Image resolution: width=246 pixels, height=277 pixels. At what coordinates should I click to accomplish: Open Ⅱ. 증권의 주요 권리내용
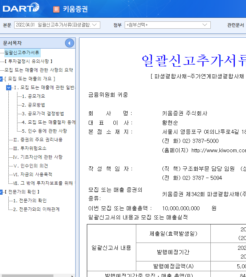[x=38, y=140]
